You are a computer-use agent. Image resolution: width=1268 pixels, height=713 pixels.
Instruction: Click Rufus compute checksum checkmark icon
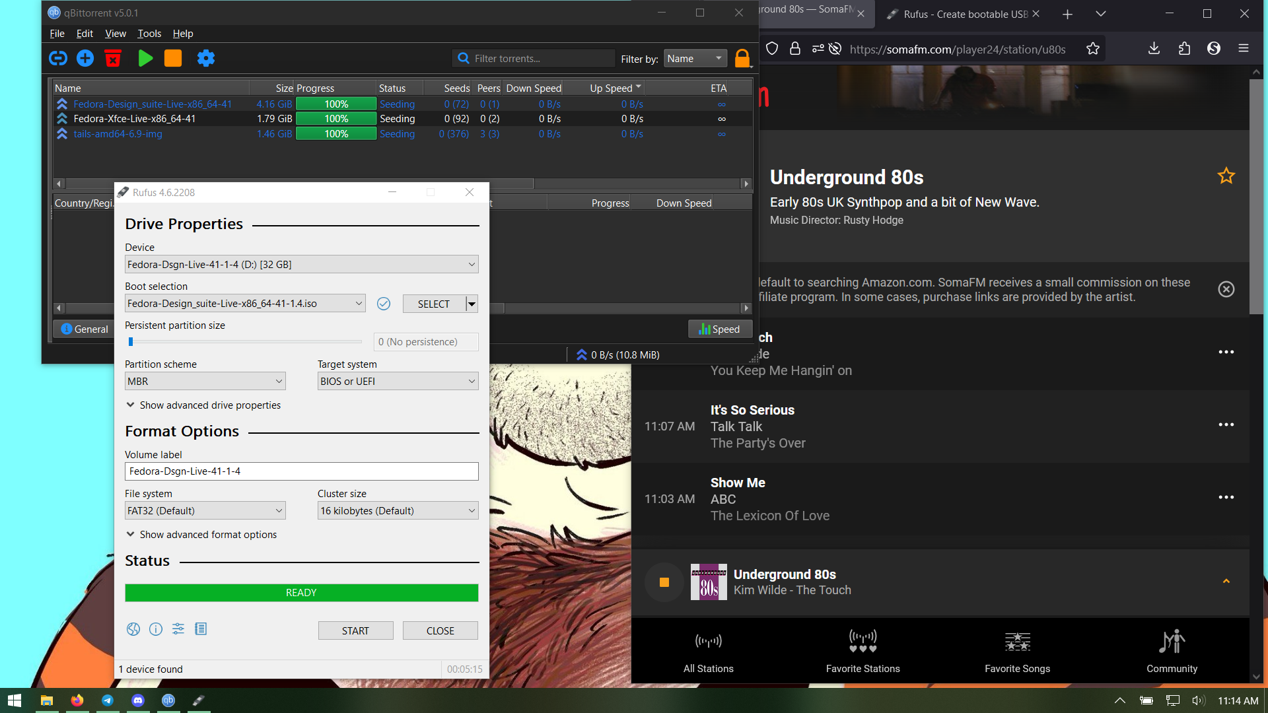click(x=384, y=304)
